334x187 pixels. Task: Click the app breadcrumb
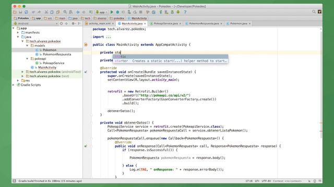coord(37,18)
